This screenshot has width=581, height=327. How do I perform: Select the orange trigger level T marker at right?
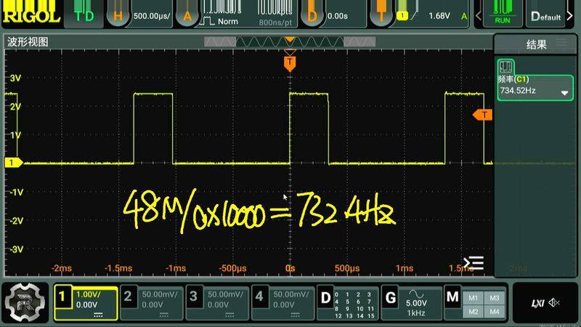483,115
